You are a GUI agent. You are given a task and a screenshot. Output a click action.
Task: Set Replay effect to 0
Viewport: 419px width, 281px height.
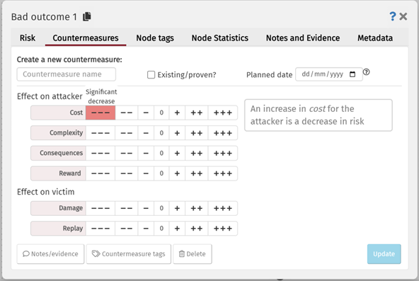[x=161, y=229]
